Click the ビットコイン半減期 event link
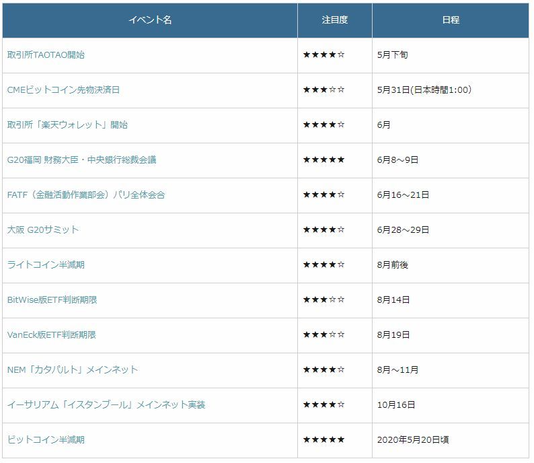This screenshot has width=534, height=463. pos(46,440)
